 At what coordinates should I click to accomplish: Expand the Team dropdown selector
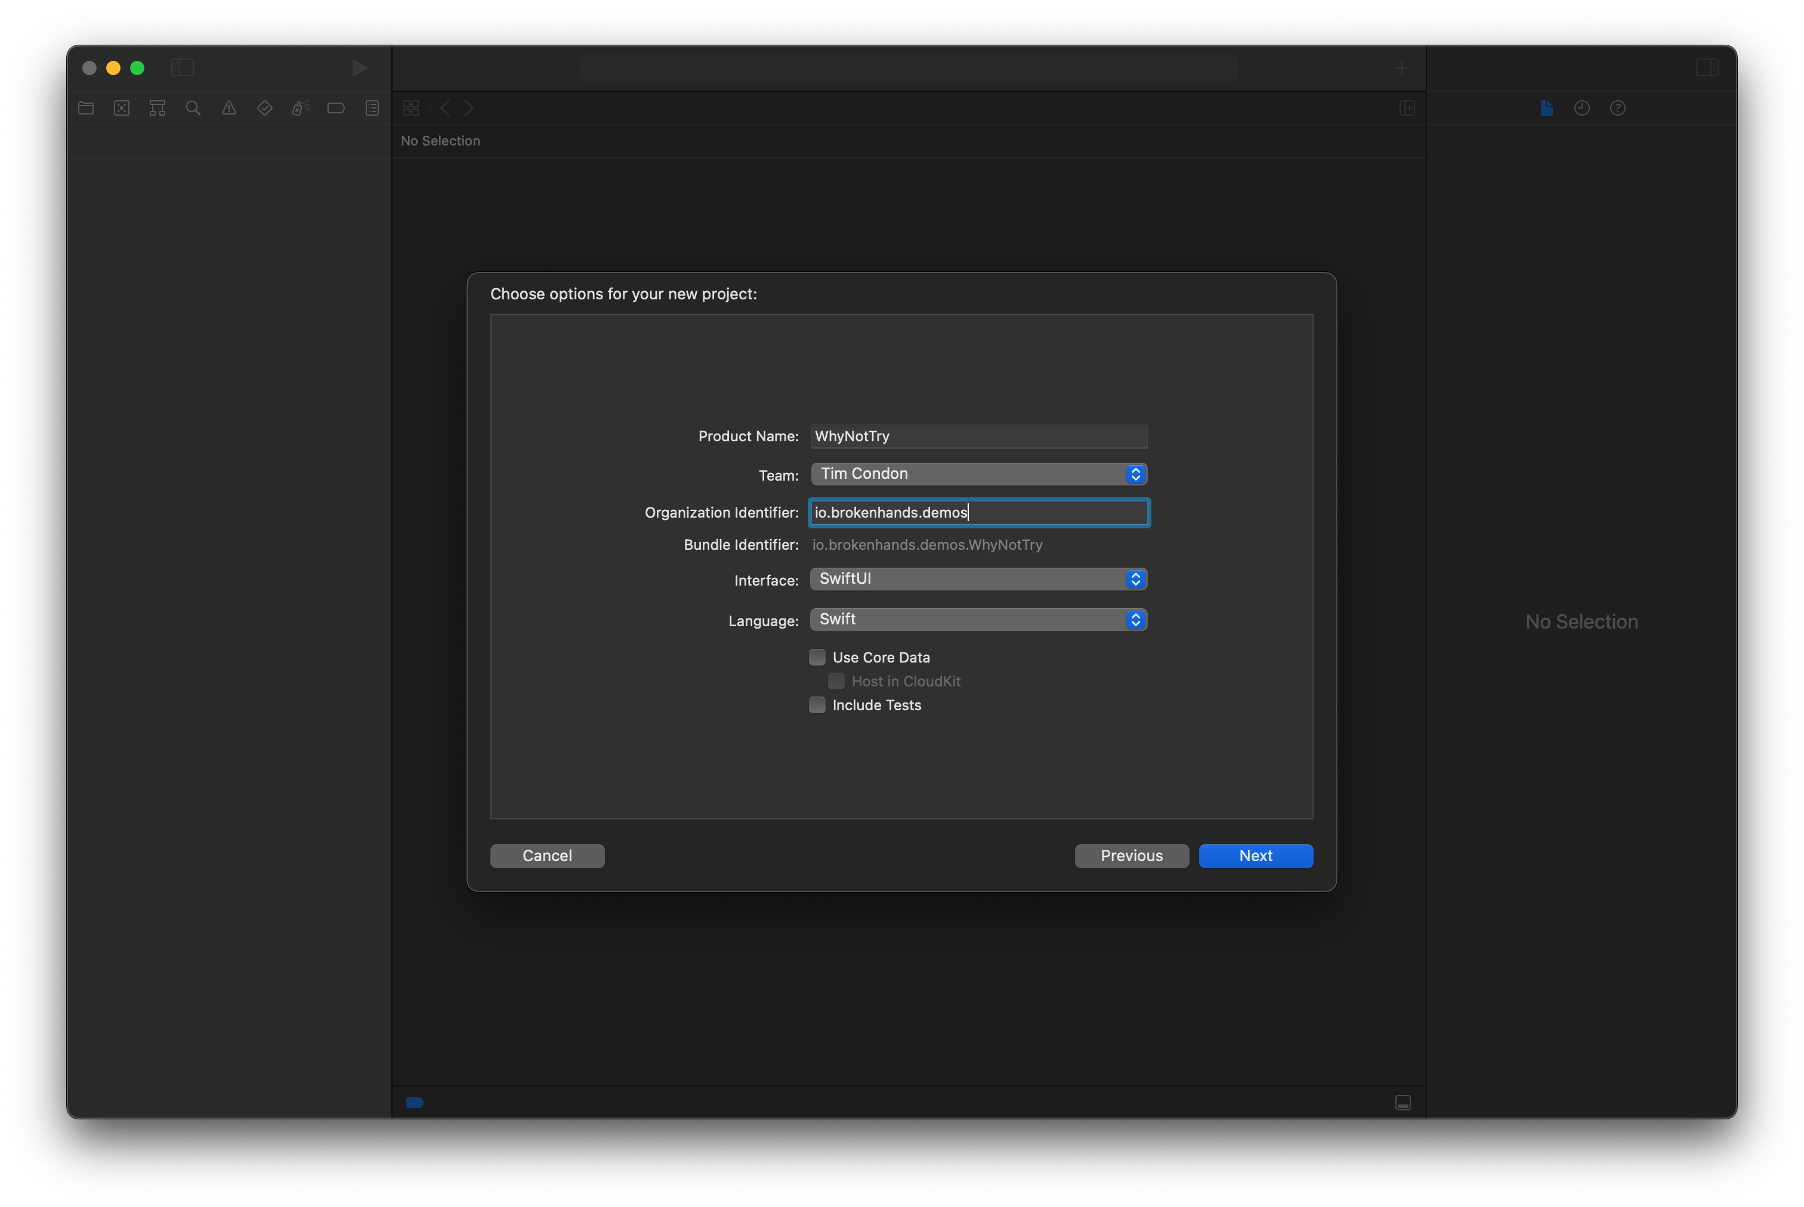(1137, 474)
